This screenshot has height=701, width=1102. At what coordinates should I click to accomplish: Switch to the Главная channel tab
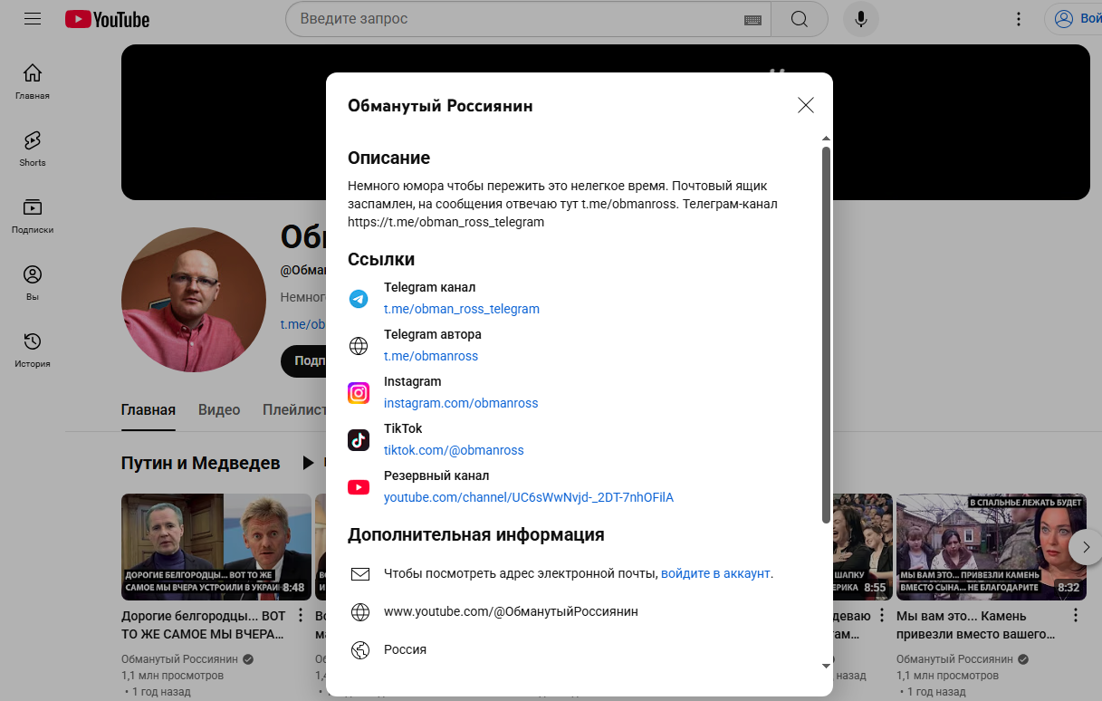pos(149,409)
